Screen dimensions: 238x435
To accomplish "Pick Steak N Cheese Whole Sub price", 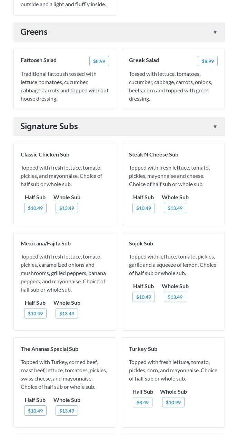I will [175, 208].
